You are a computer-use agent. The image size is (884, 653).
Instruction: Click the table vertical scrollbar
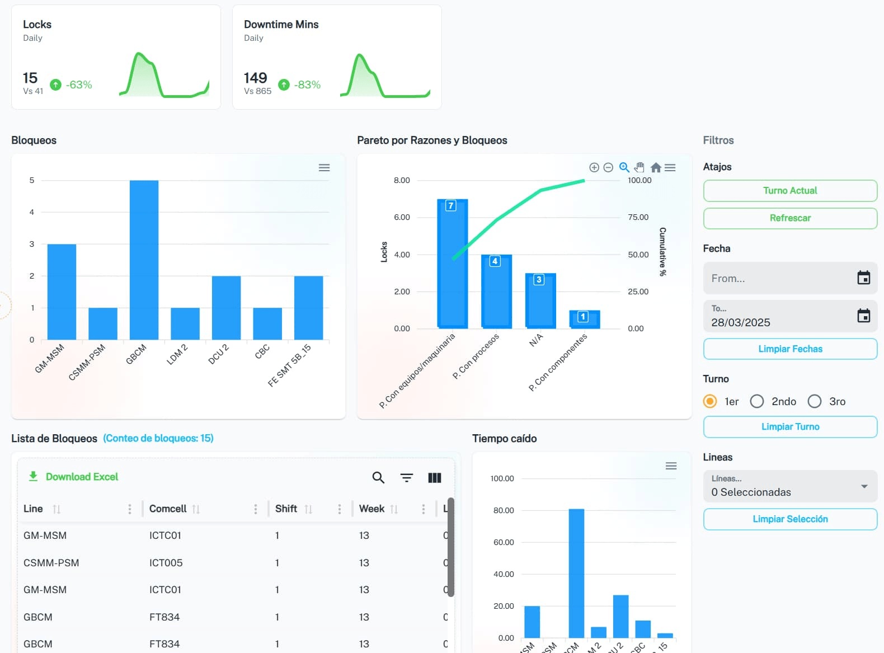[451, 548]
